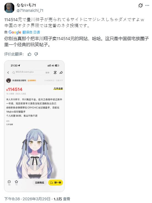
Task: Click the Google logo in translation notice
Action: [15, 32]
